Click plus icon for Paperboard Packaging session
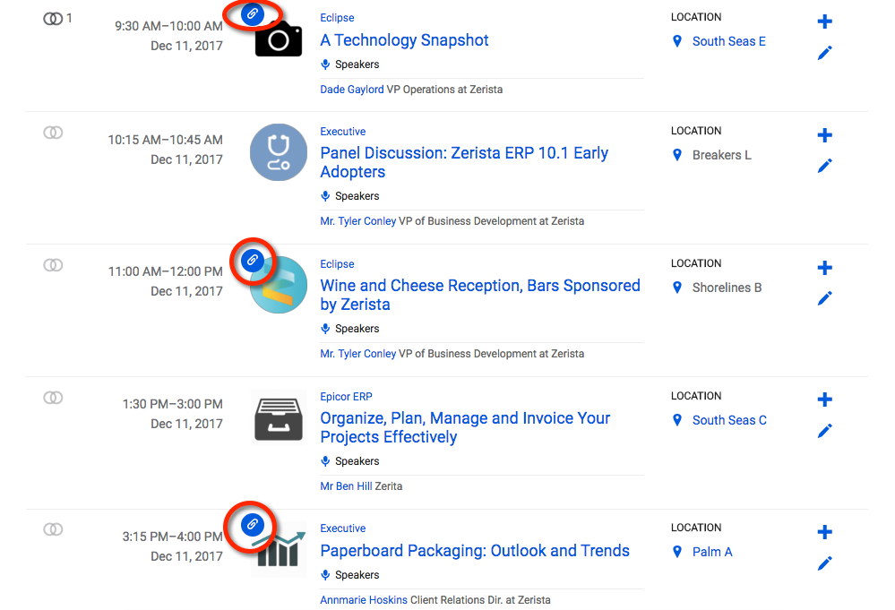 pyautogui.click(x=824, y=532)
